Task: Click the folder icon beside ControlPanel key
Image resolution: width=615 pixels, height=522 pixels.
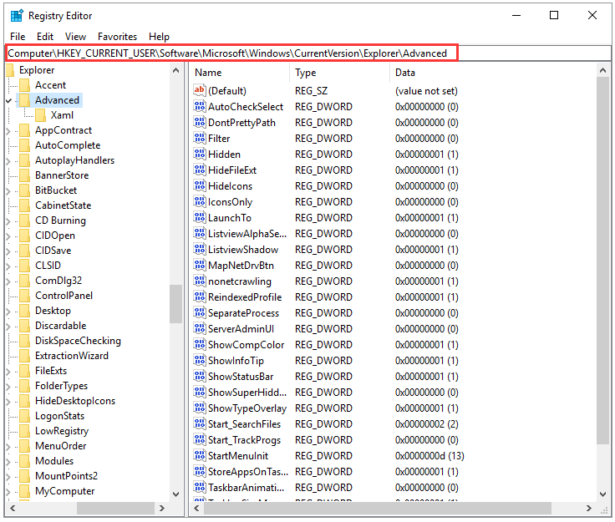Action: click(x=24, y=296)
